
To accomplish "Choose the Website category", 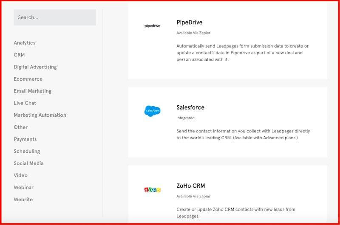I will click(x=23, y=200).
